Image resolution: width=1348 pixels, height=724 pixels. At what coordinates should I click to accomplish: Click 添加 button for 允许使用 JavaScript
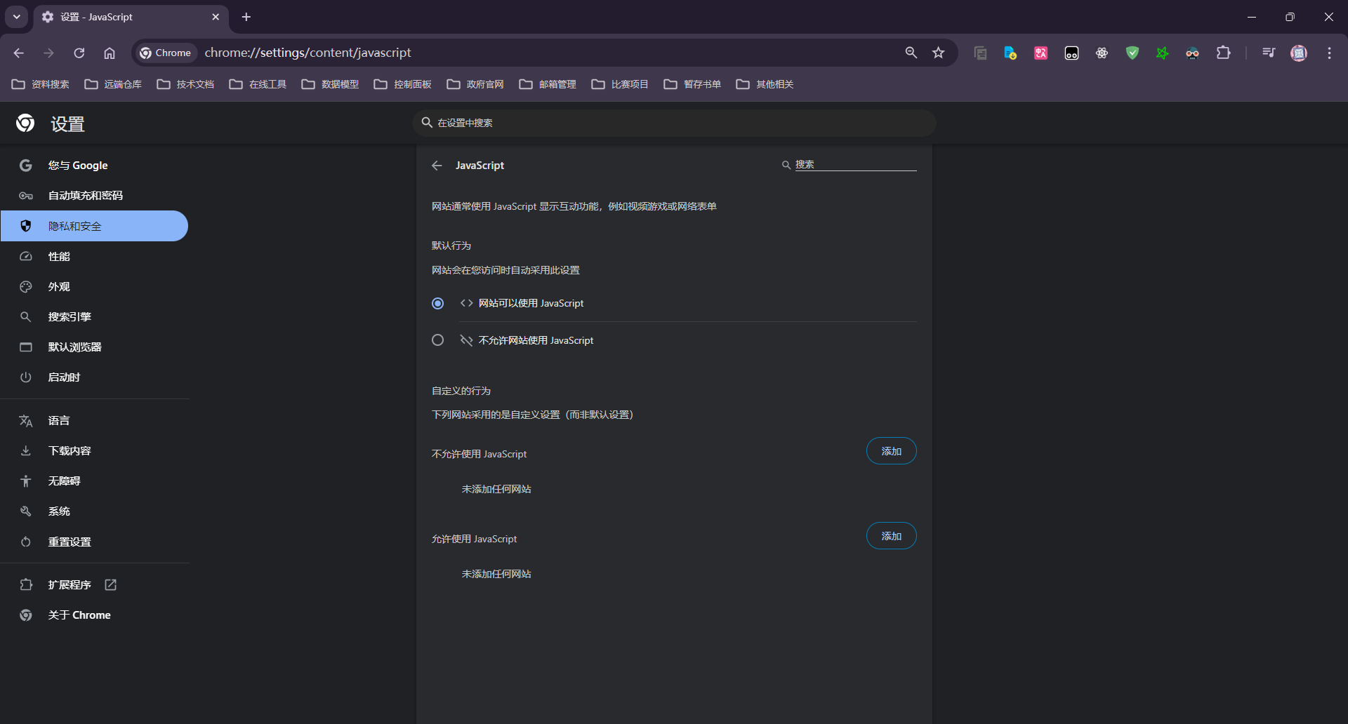pos(891,536)
